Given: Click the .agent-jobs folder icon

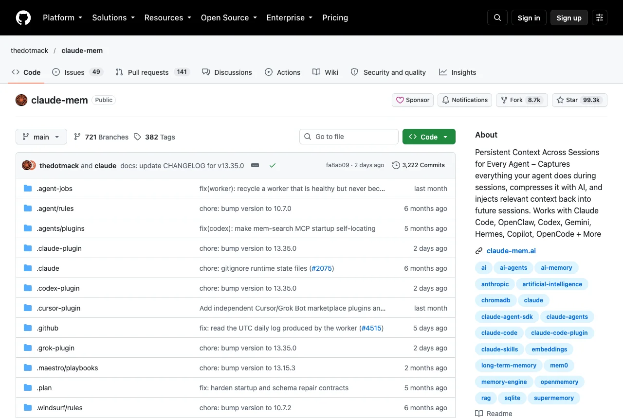Looking at the screenshot, I should click(28, 189).
